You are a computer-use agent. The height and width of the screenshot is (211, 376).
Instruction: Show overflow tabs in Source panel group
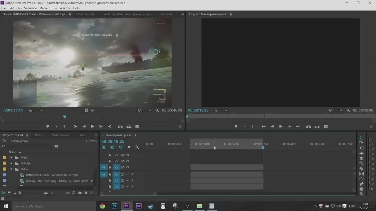(x=182, y=14)
